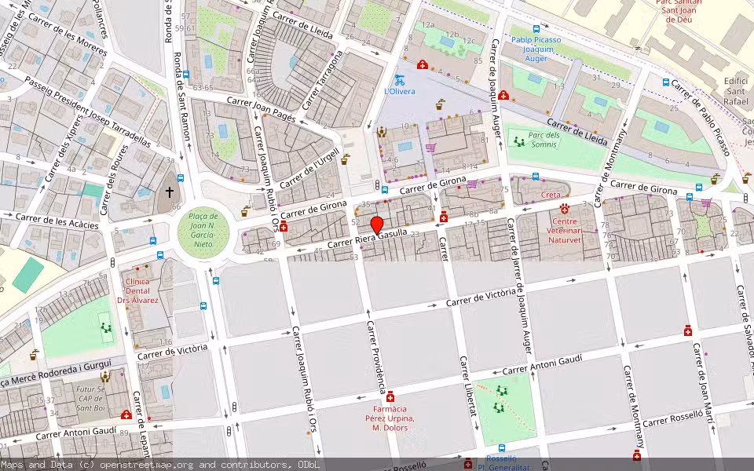Click the Centre Veterinari Naturvet label
754x471 pixels.
(x=565, y=231)
